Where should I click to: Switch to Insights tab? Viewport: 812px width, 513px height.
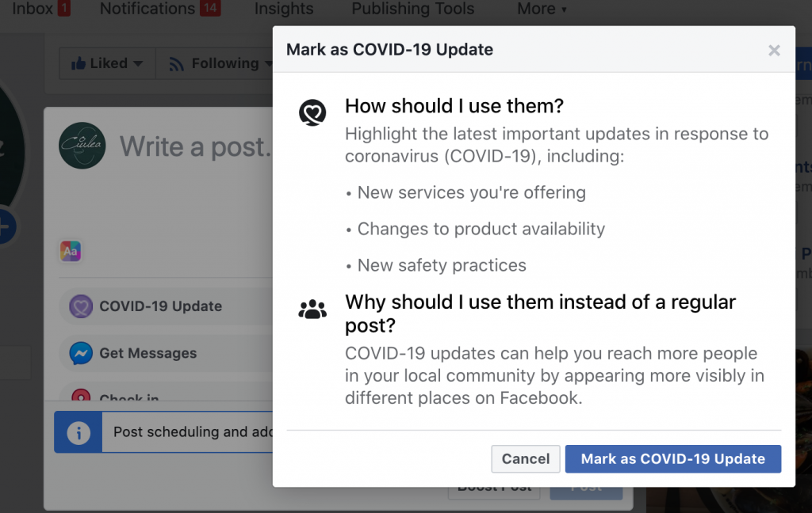point(284,9)
